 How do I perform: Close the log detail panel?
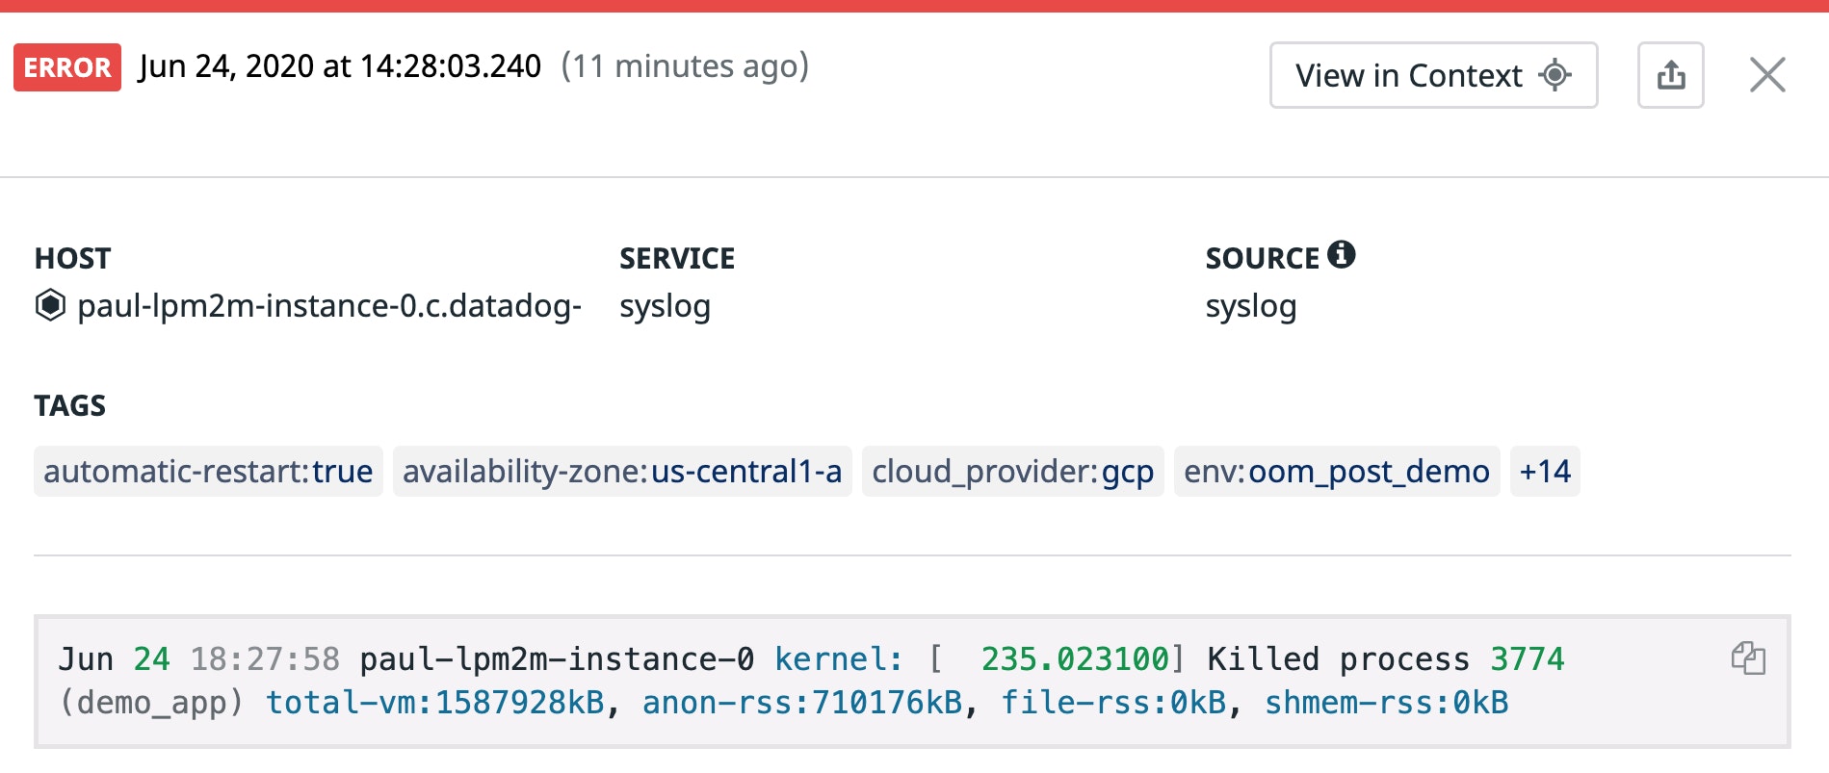(x=1766, y=75)
